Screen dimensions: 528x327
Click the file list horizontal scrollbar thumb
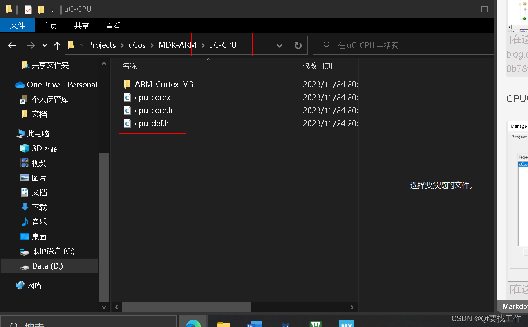pos(186,307)
